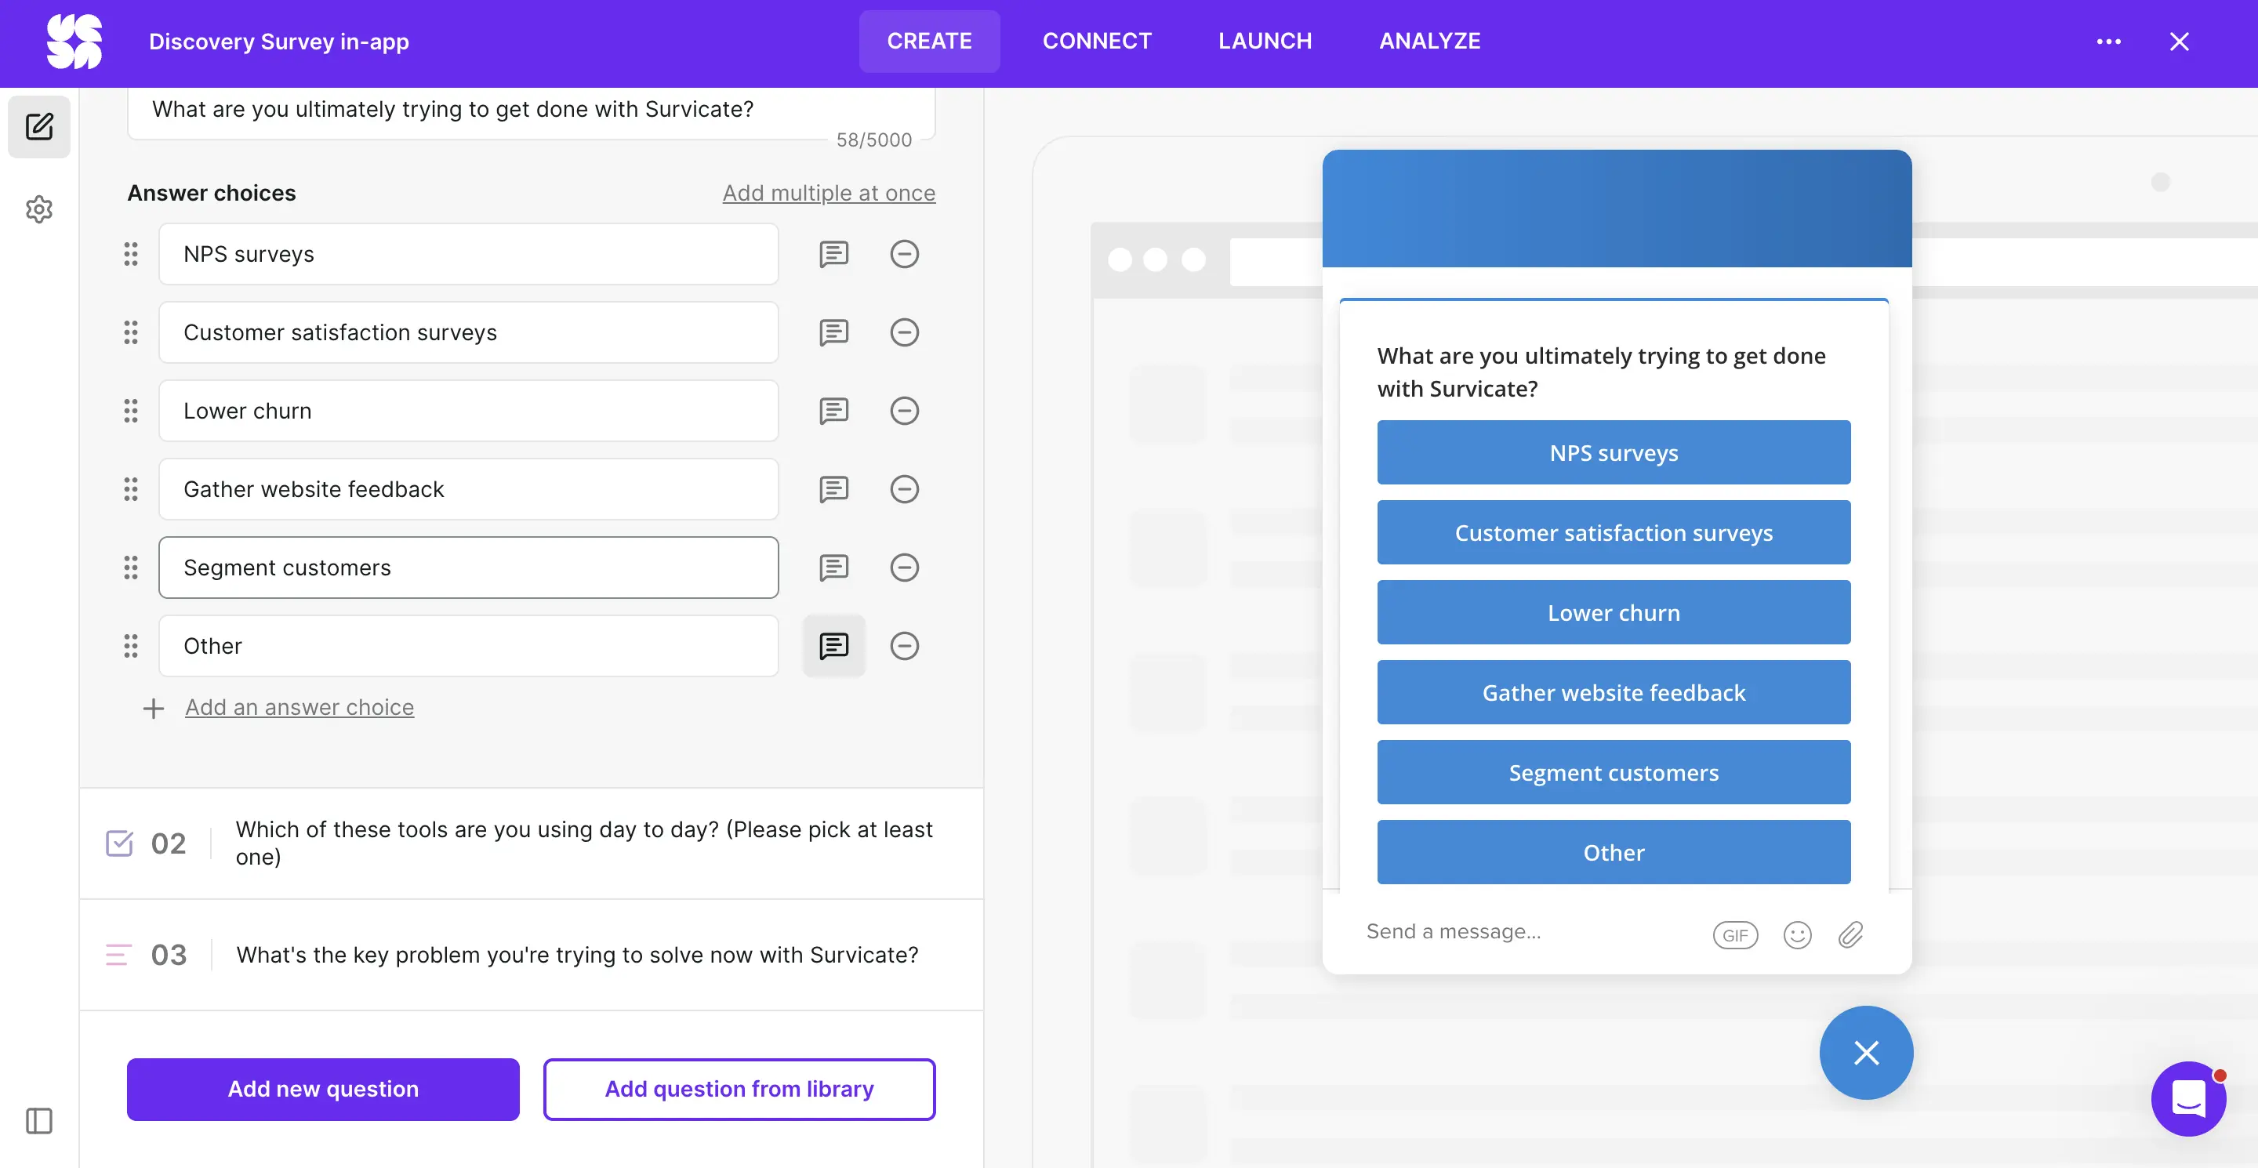Toggle comment field for Segment customers answer
This screenshot has width=2258, height=1168.
pos(833,568)
